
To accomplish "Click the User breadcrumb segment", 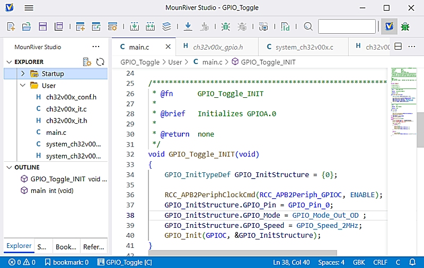I will [175, 62].
